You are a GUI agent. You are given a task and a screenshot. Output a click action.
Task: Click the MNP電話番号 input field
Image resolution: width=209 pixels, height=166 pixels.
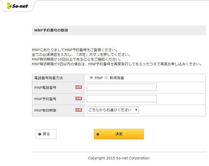(122, 87)
